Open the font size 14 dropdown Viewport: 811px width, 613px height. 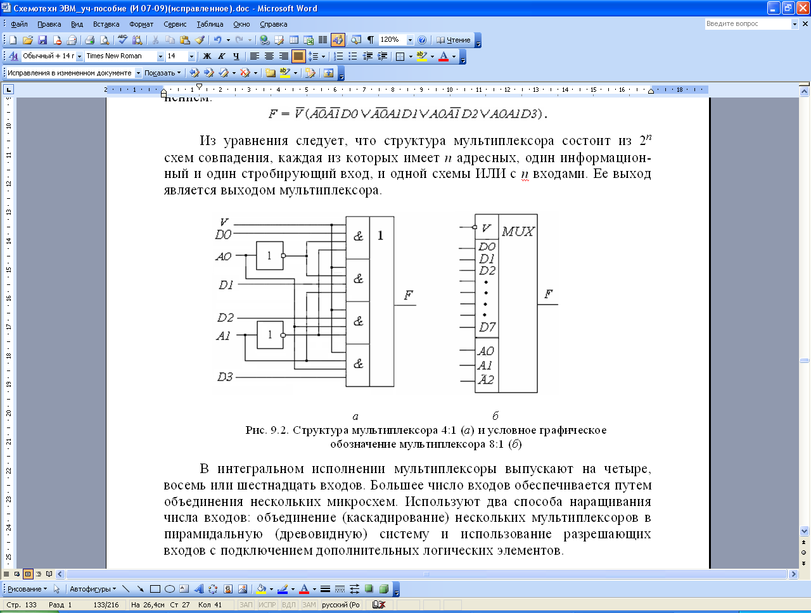[191, 56]
